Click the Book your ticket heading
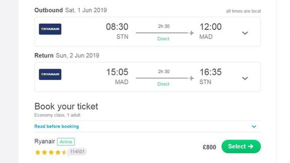Viewport: 290px width, 163px height. tap(66, 107)
